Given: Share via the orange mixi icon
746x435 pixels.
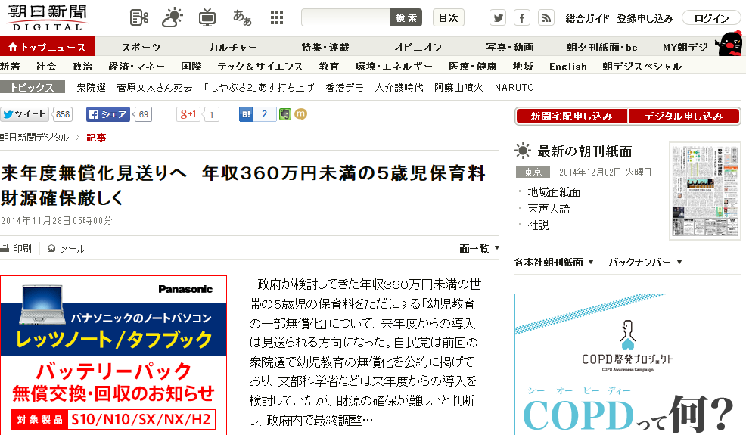Looking at the screenshot, I should (300, 114).
